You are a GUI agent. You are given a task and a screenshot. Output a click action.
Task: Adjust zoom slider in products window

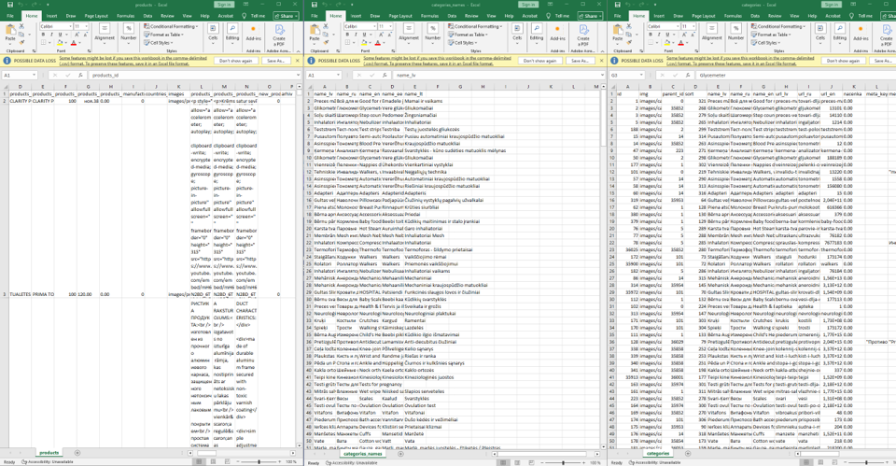point(259,461)
